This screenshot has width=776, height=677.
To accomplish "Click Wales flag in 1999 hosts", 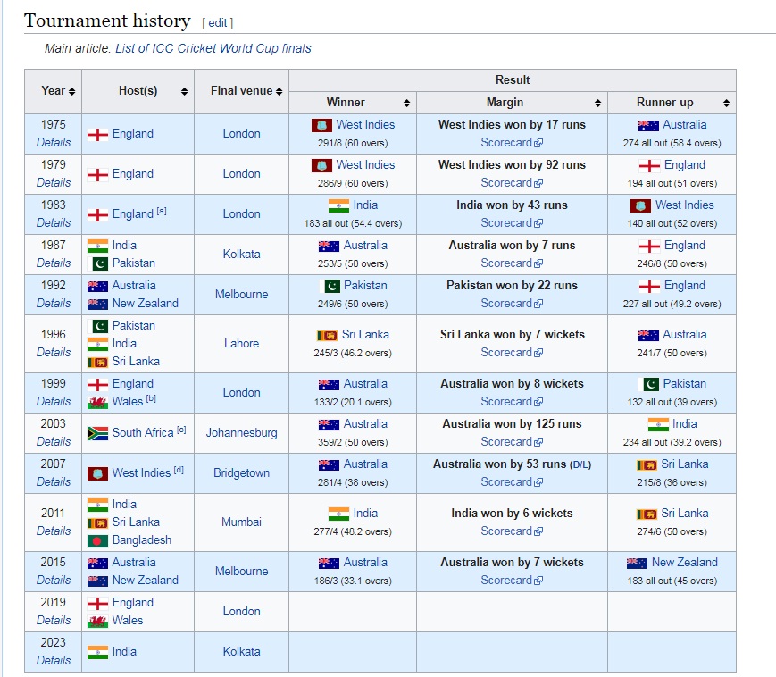I will pyautogui.click(x=97, y=402).
